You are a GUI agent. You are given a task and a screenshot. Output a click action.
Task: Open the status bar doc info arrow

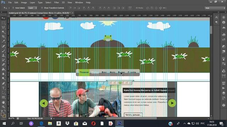click(51, 119)
